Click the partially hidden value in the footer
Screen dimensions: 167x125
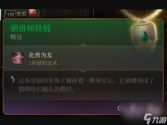pos(119,108)
